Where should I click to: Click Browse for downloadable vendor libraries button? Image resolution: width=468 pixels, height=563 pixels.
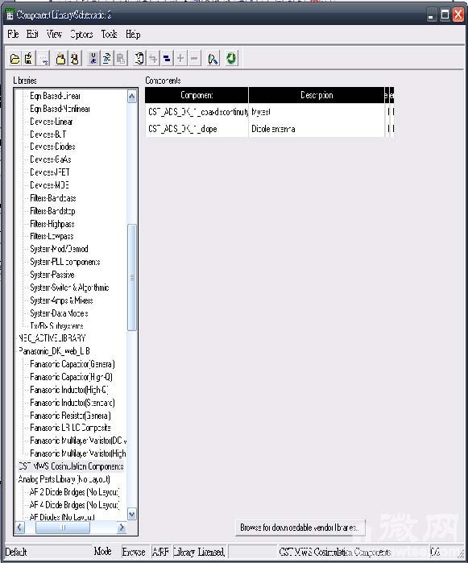[300, 528]
